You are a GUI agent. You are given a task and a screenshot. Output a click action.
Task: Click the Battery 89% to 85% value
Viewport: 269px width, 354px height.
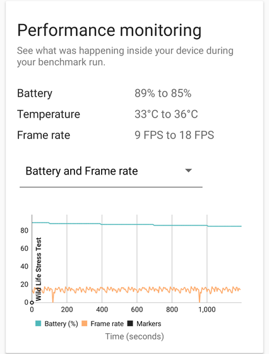click(163, 94)
